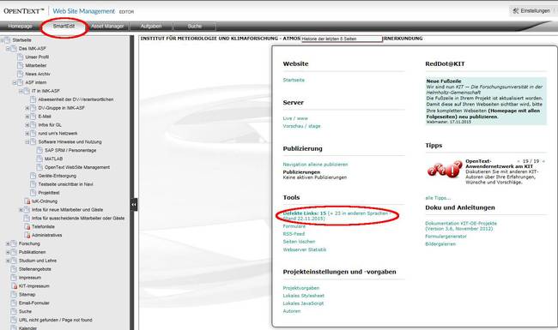Switch to the Homepage tab
The image size is (558, 330).
21,27
